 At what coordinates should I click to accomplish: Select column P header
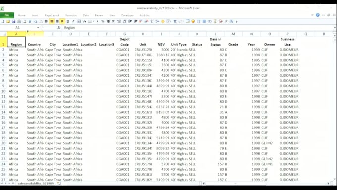(x=287, y=34)
